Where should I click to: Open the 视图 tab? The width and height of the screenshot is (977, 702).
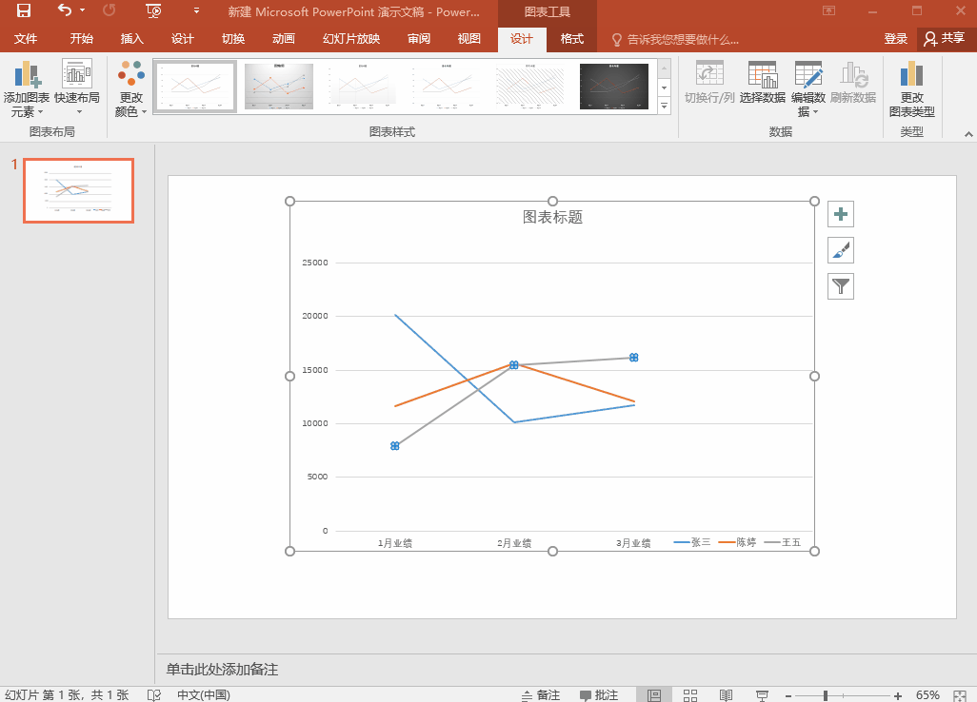click(x=469, y=39)
